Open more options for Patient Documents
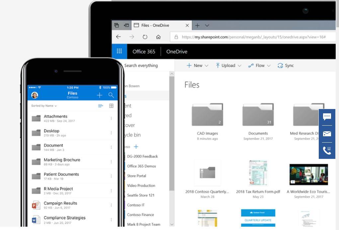This screenshot has width=339, height=230. coord(111,176)
